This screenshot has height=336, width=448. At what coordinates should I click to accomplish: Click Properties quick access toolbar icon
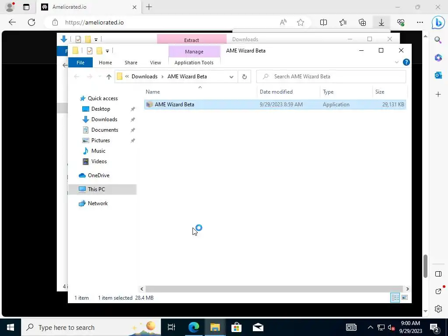tap(89, 51)
